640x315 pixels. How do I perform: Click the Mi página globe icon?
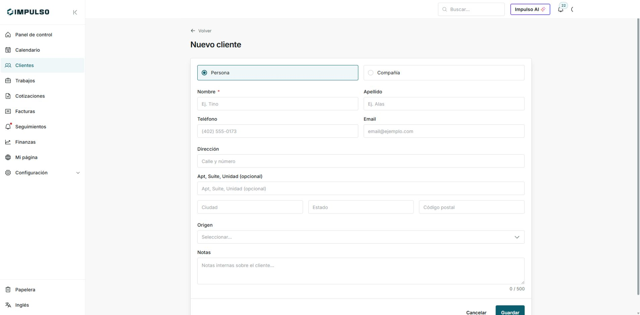8,157
